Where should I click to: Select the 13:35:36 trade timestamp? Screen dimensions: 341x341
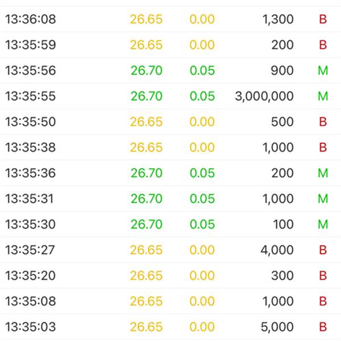coord(31,173)
